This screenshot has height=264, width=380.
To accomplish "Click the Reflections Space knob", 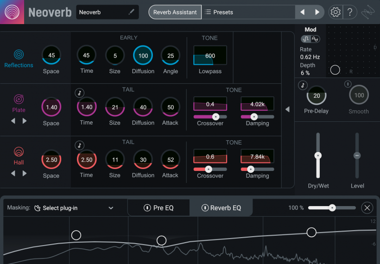I will click(x=51, y=55).
